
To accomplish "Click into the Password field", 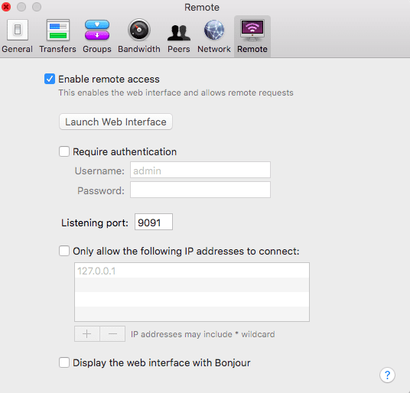I will [x=200, y=190].
